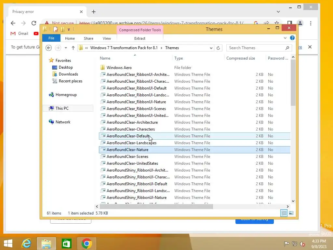This screenshot has height=250, width=333.
Task: Select AeroRoundClear-Default theme file
Action: (194, 136)
